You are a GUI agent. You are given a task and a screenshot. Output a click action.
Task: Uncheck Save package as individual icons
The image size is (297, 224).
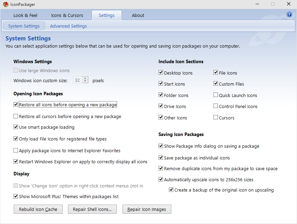[x=161, y=157]
